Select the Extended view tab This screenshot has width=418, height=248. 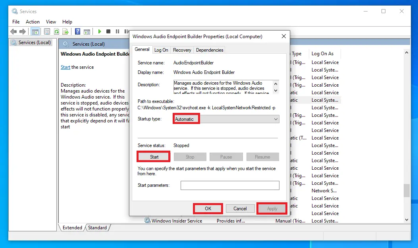pyautogui.click(x=72, y=228)
